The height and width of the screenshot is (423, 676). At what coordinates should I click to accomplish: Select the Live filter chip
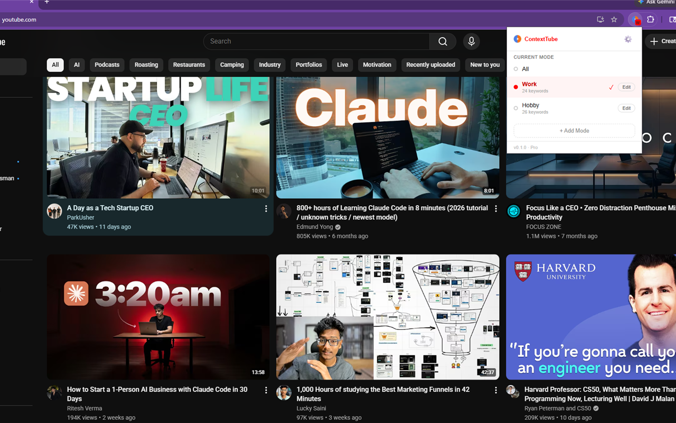tap(343, 65)
